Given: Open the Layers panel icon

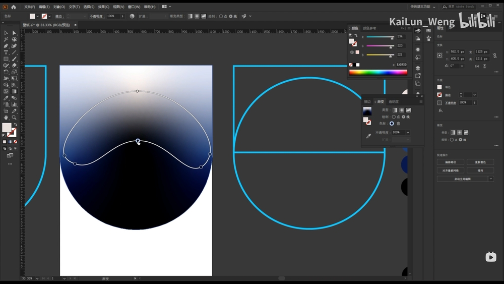Looking at the screenshot, I should click(417, 68).
